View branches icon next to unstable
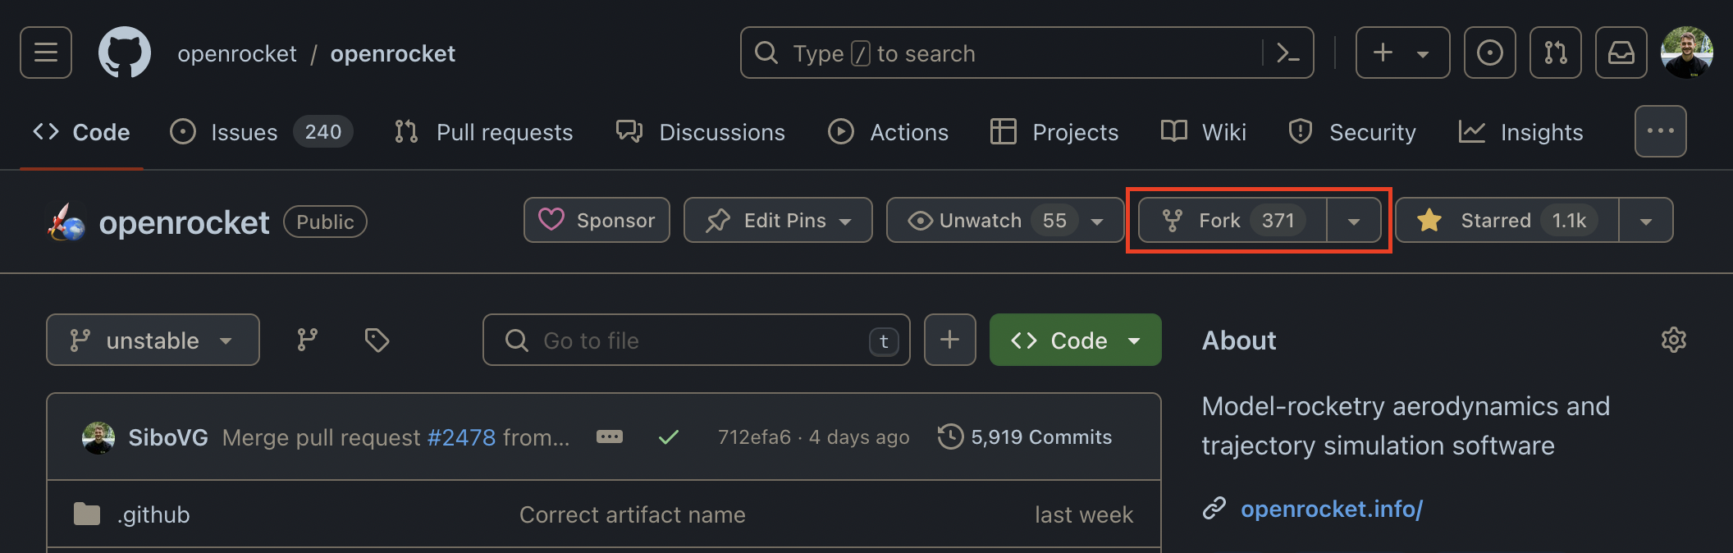The width and height of the screenshot is (1733, 553). (307, 340)
